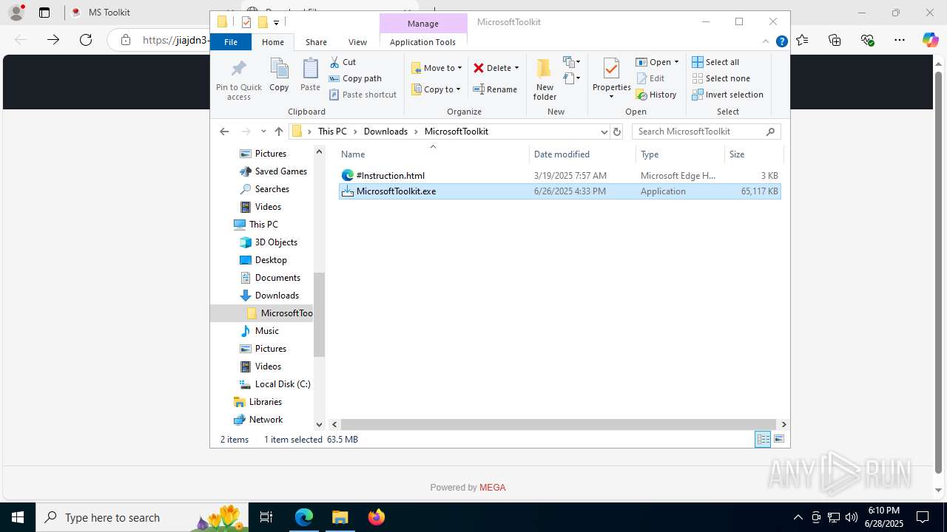Customize Quick Access Toolbar dropdown
The height and width of the screenshot is (532, 947).
click(x=276, y=23)
